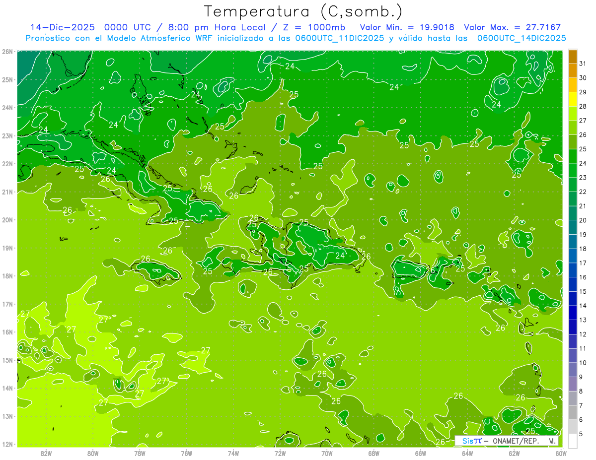Select the valid-until time "0600UTC_14DIC2025"
Screen dimensions: 596x460
click(521, 38)
